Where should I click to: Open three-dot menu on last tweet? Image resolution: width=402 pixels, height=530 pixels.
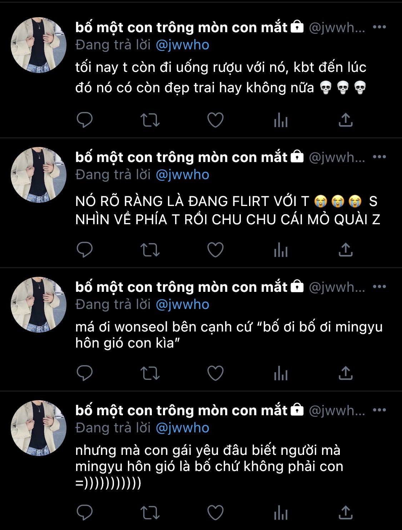tap(379, 410)
